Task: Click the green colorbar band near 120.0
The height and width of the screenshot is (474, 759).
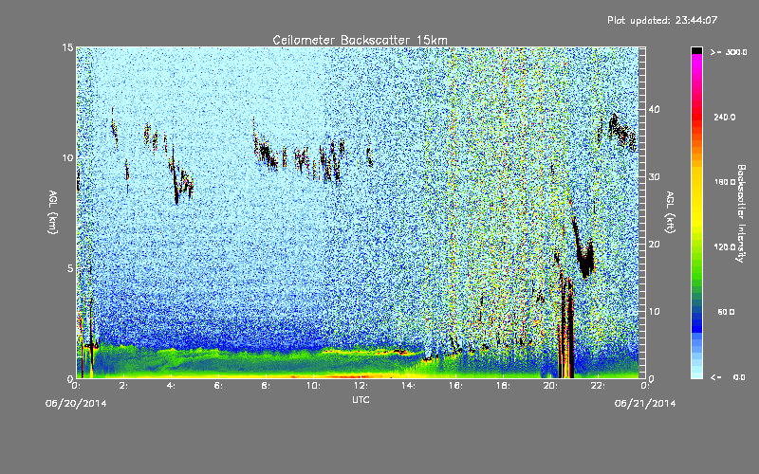Action: click(x=696, y=247)
